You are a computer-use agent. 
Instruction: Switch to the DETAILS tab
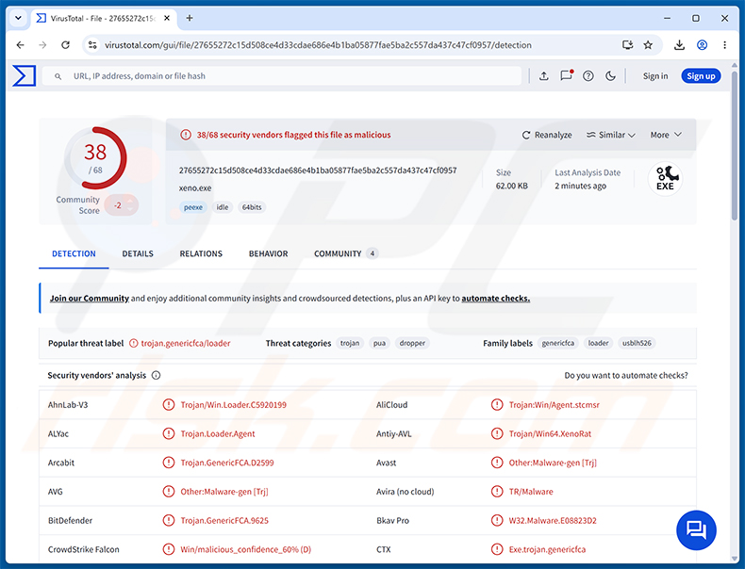pos(138,254)
